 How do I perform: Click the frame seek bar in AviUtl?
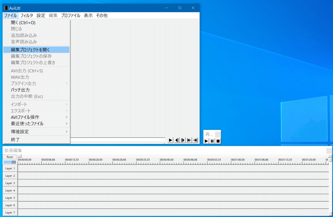(118, 140)
